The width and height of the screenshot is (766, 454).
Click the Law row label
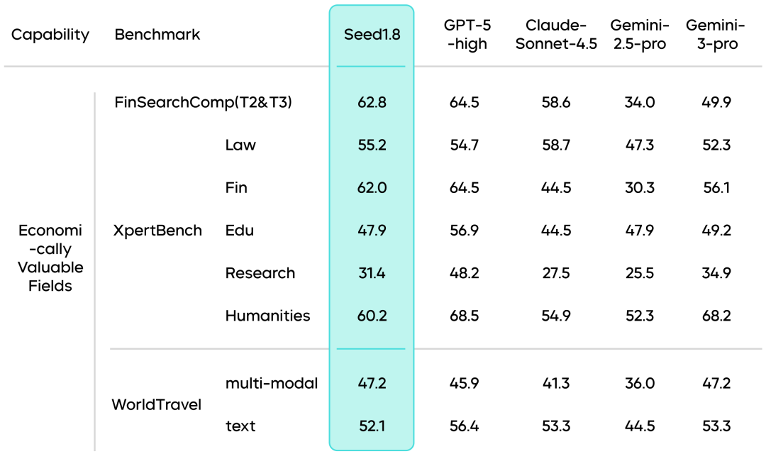click(240, 145)
